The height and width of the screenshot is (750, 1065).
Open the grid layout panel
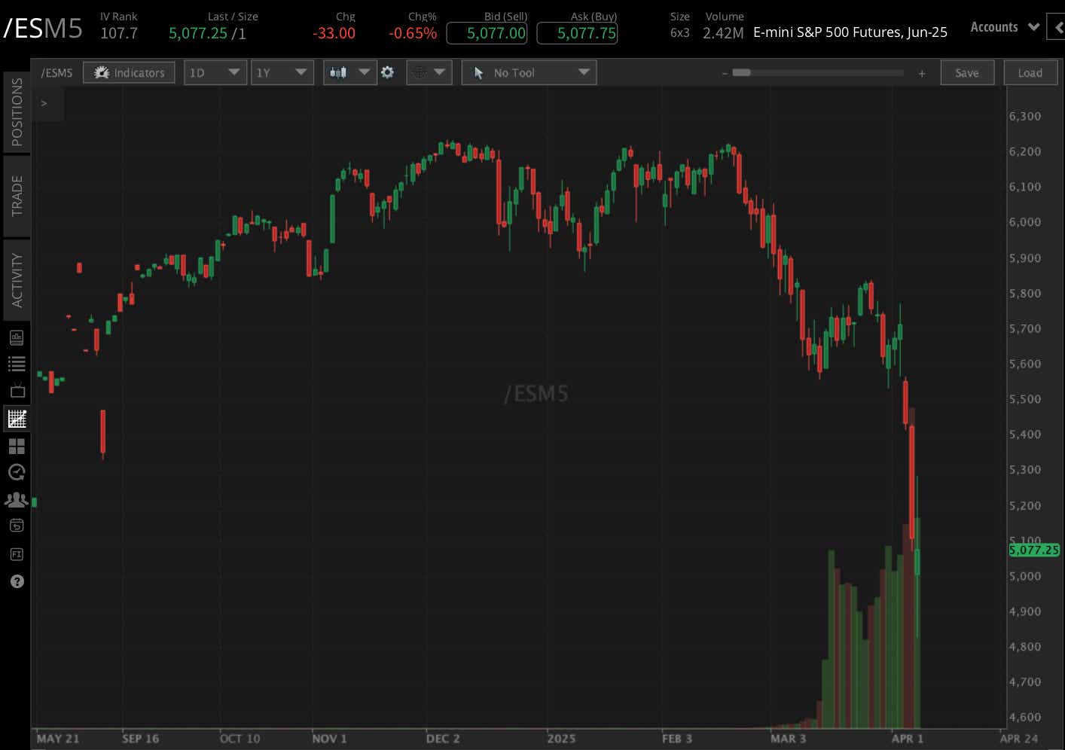[17, 446]
